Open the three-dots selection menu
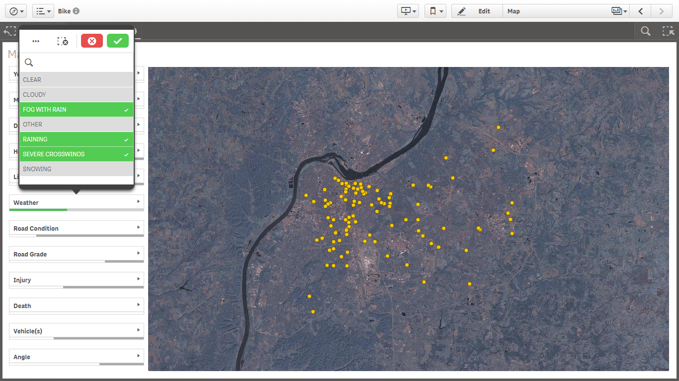The height and width of the screenshot is (381, 679). click(x=36, y=41)
